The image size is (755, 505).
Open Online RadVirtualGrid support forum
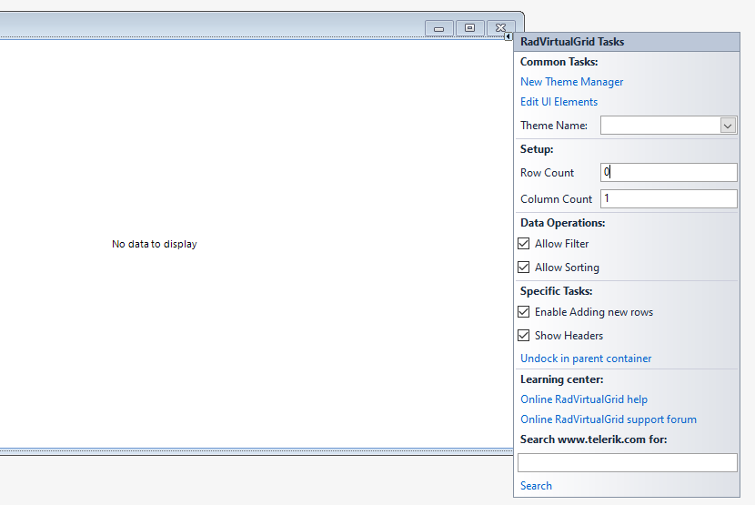609,419
